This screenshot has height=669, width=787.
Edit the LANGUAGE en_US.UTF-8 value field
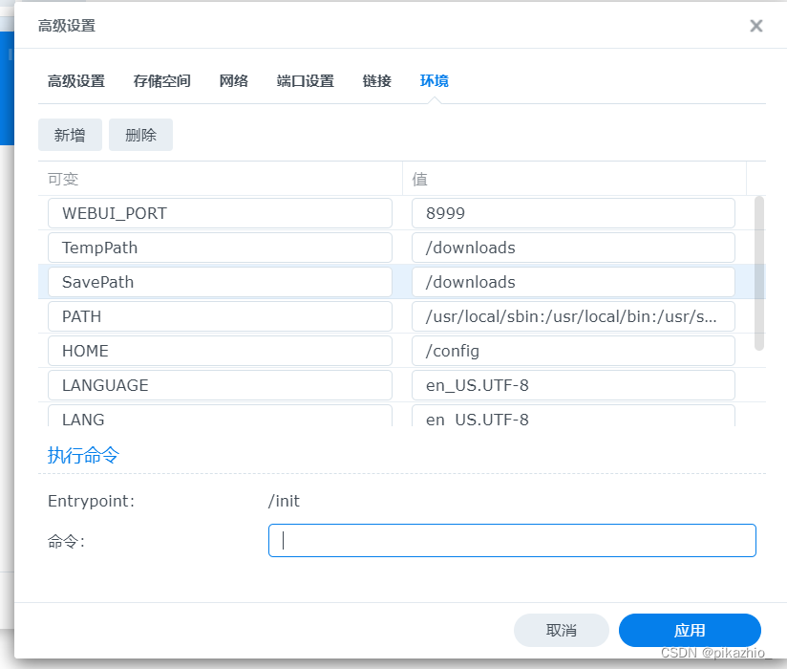[573, 385]
